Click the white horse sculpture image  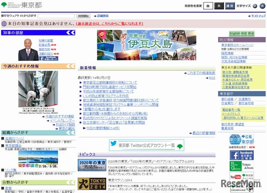click(38, 89)
